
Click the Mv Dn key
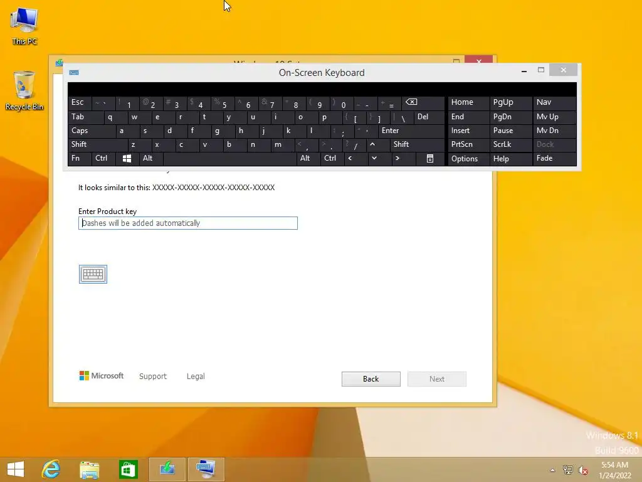(554, 131)
